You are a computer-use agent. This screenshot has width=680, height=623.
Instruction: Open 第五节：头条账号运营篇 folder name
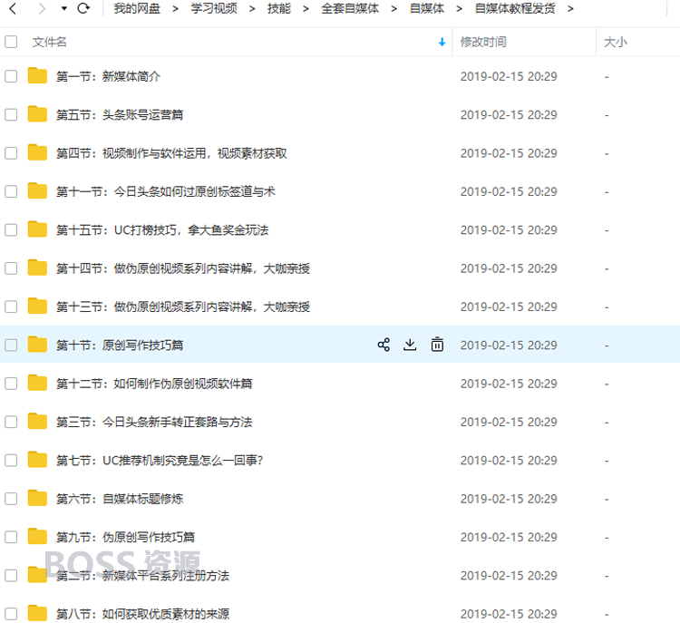pos(120,115)
